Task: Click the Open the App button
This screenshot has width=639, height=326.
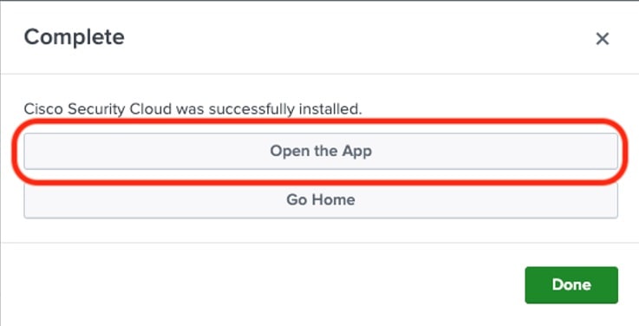Action: click(321, 151)
